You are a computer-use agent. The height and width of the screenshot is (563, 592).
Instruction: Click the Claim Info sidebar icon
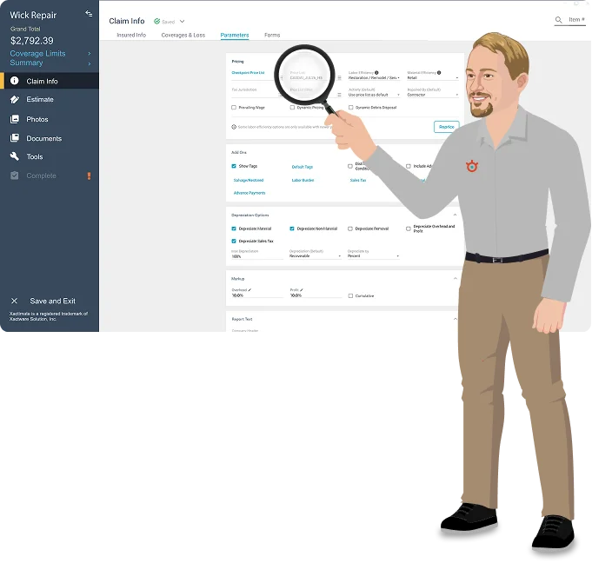(x=15, y=81)
